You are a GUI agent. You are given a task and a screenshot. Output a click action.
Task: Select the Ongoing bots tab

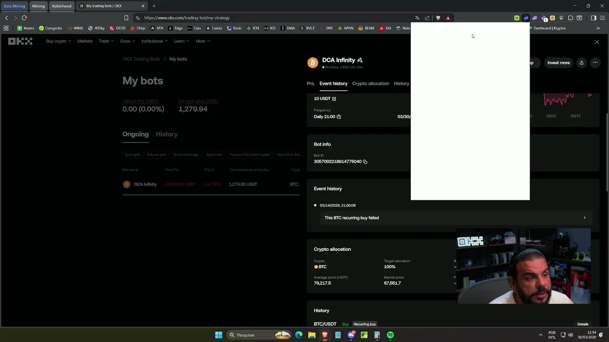(136, 134)
